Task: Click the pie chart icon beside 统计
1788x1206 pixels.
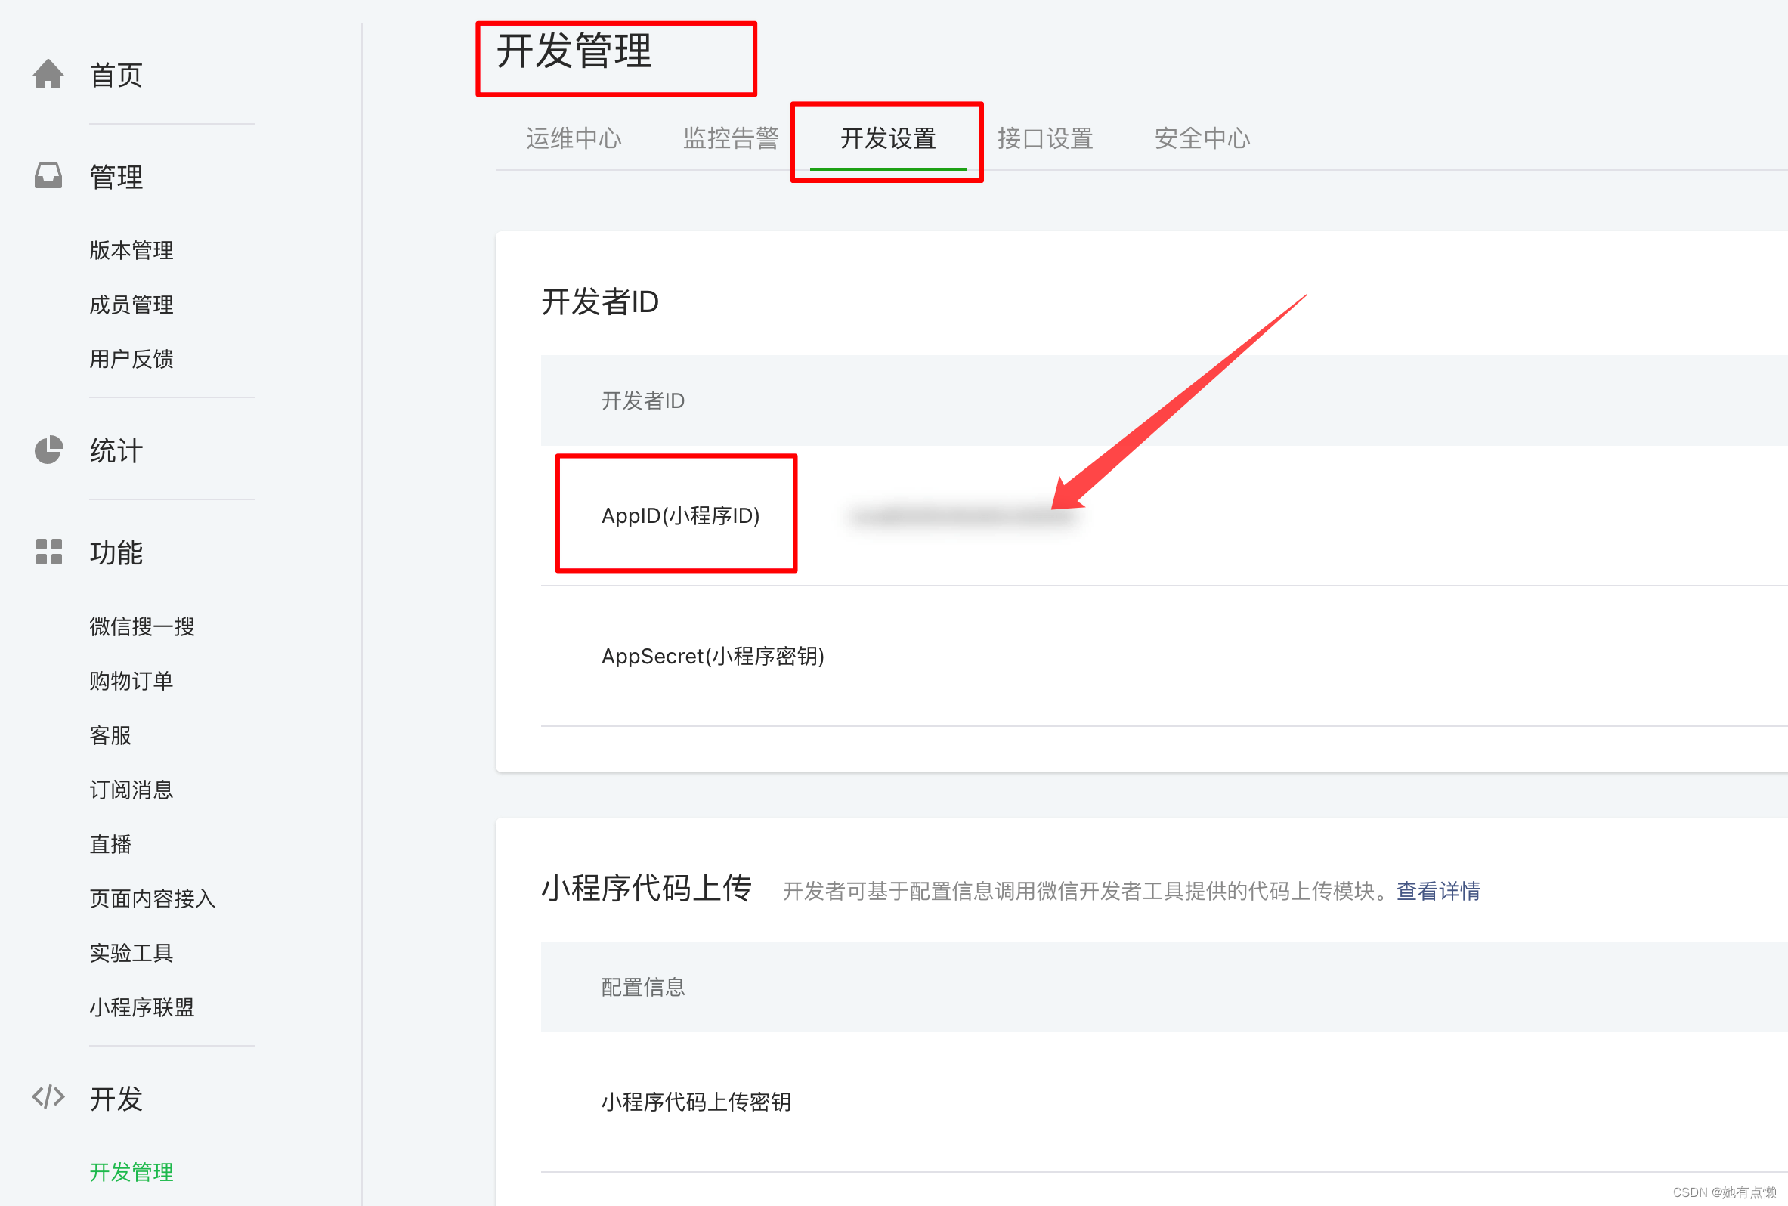Action: [x=48, y=450]
